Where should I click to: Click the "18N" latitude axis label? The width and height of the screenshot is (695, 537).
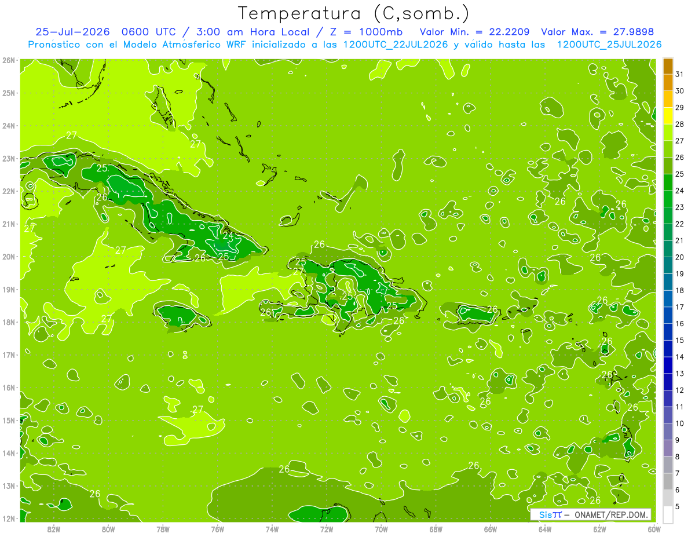point(8,322)
